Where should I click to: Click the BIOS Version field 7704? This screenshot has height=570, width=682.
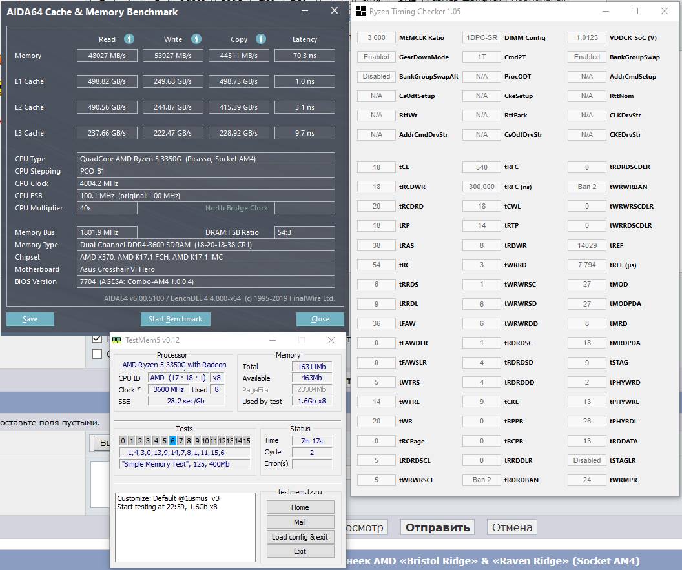tap(206, 281)
